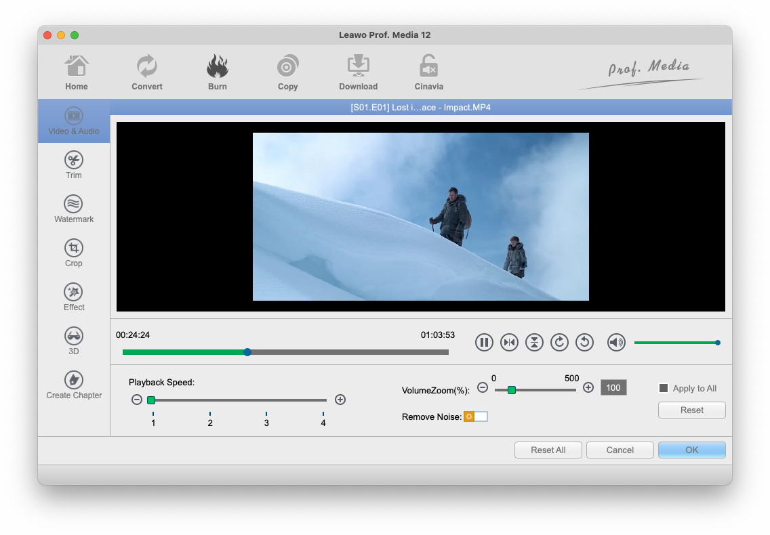Switch to the Trim editor
The height and width of the screenshot is (535, 770).
(x=74, y=165)
